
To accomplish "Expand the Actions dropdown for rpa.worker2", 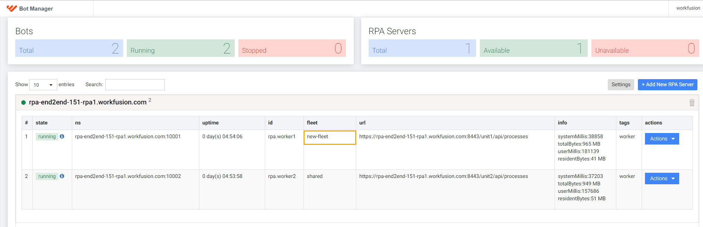I will tap(662, 178).
